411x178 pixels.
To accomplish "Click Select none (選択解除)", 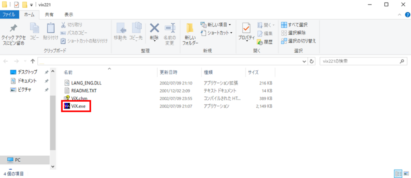I will click(293, 33).
